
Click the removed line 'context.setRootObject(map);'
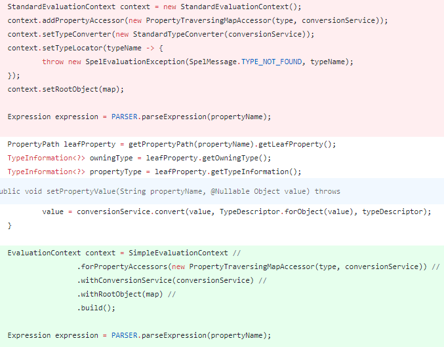(x=66, y=89)
